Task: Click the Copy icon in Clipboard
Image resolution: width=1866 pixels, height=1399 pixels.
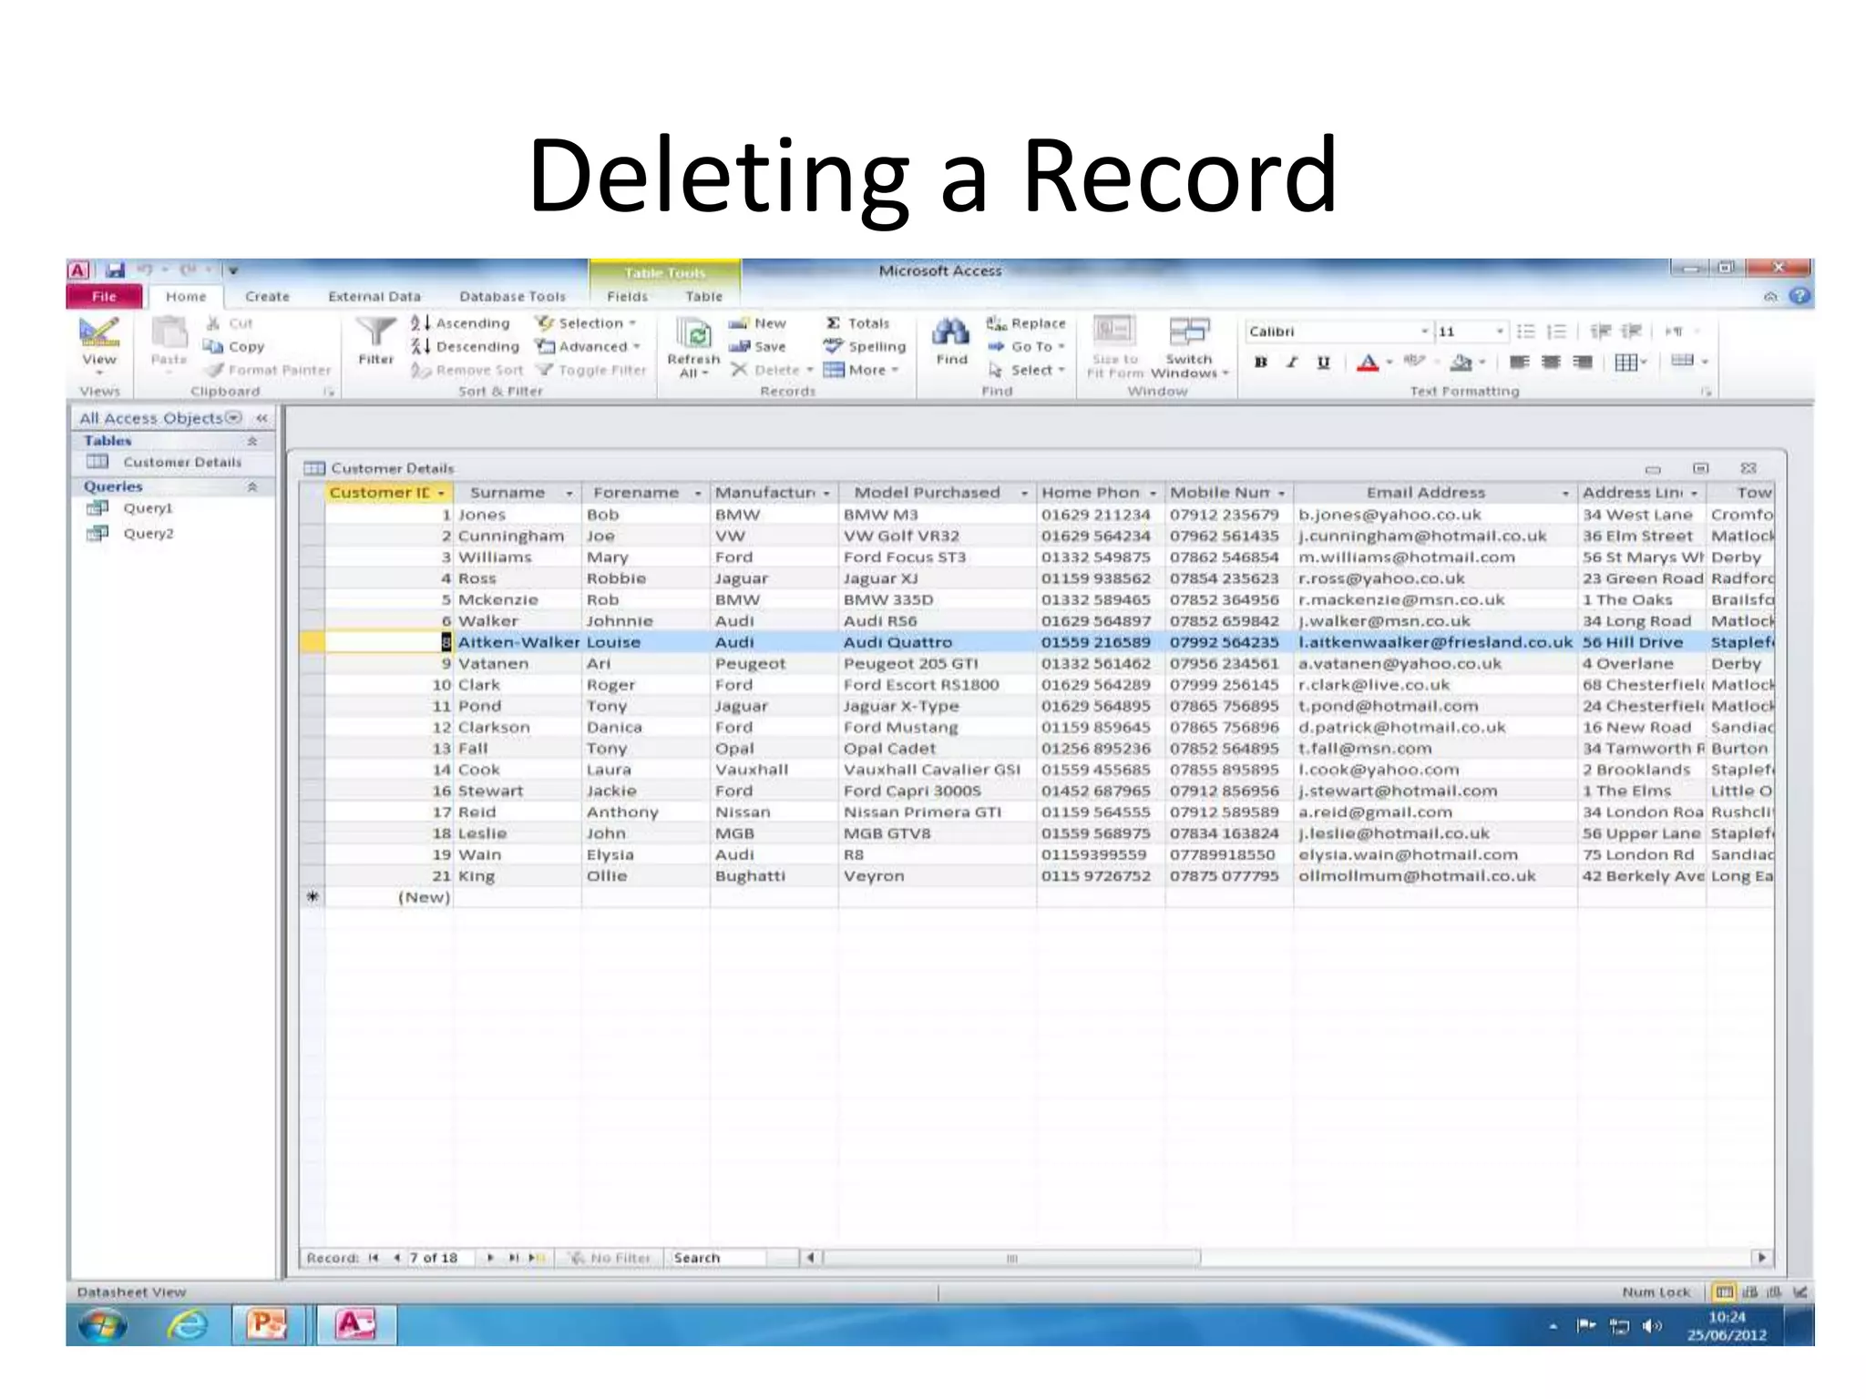Action: pyautogui.click(x=213, y=346)
